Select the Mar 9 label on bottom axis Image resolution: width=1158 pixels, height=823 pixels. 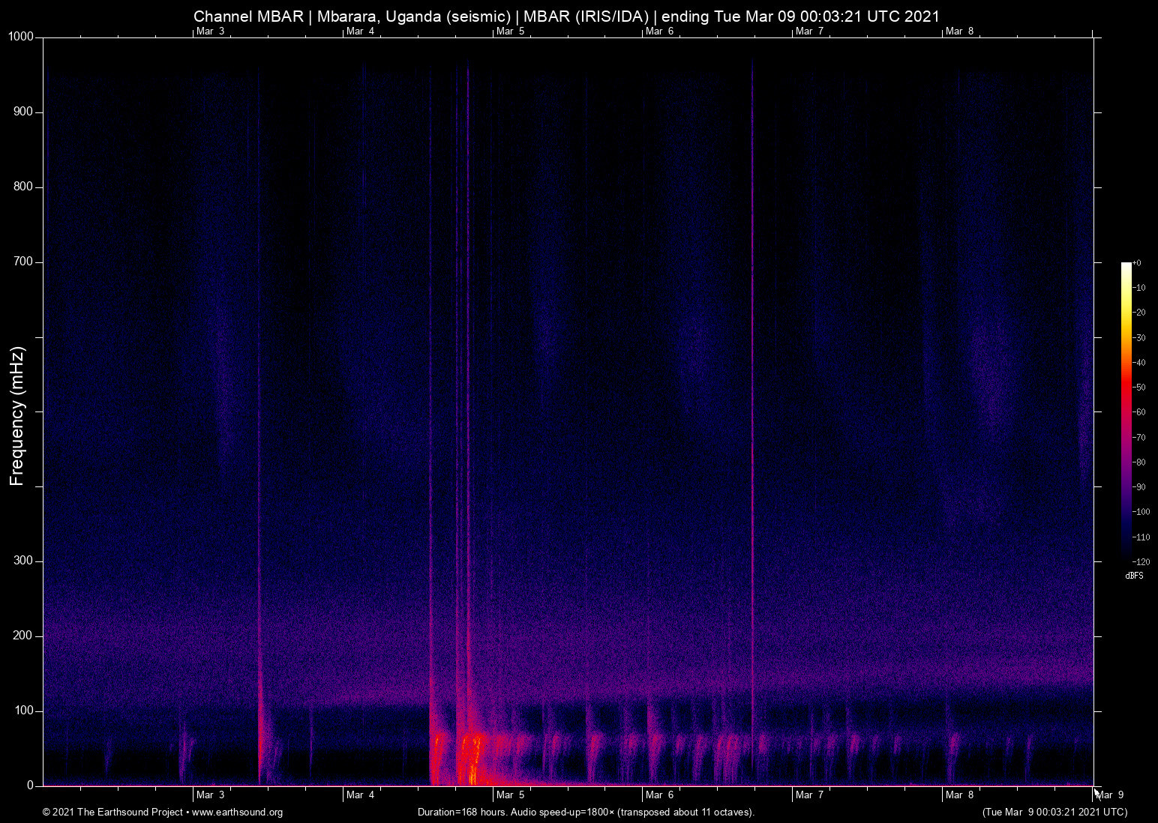(1108, 795)
